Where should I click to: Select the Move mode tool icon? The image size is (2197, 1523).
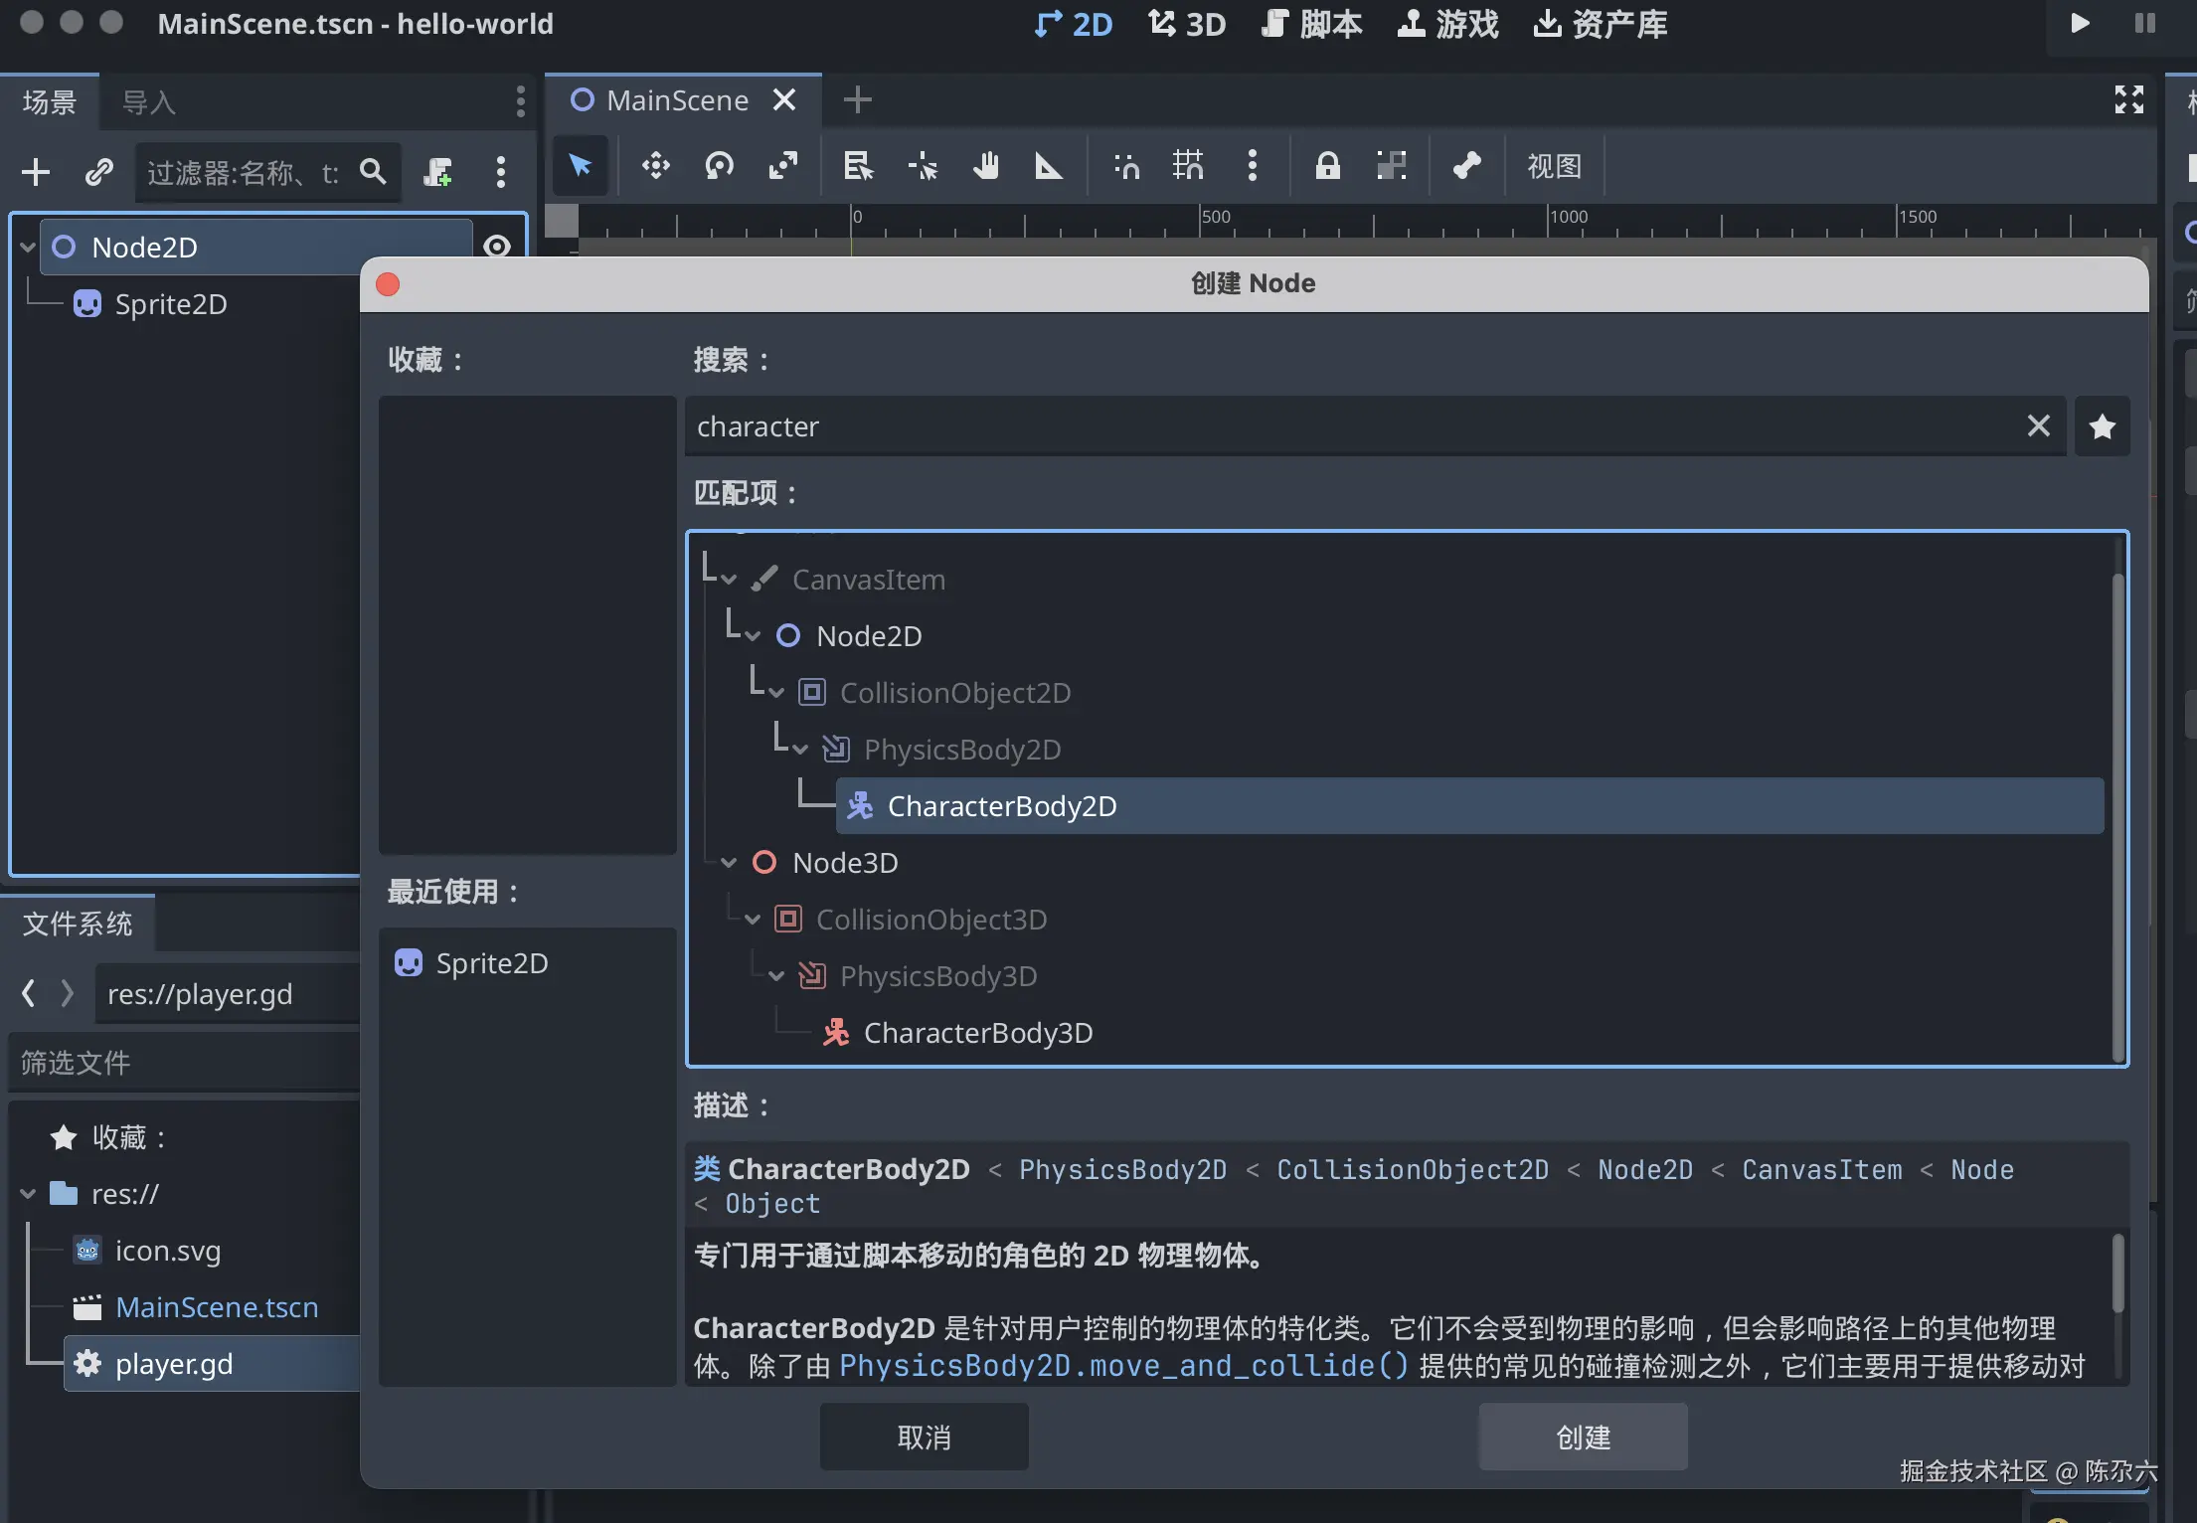click(655, 166)
